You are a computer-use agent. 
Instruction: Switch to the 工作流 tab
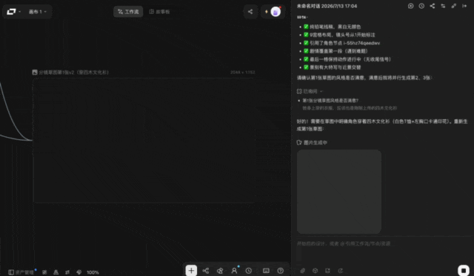(x=128, y=12)
